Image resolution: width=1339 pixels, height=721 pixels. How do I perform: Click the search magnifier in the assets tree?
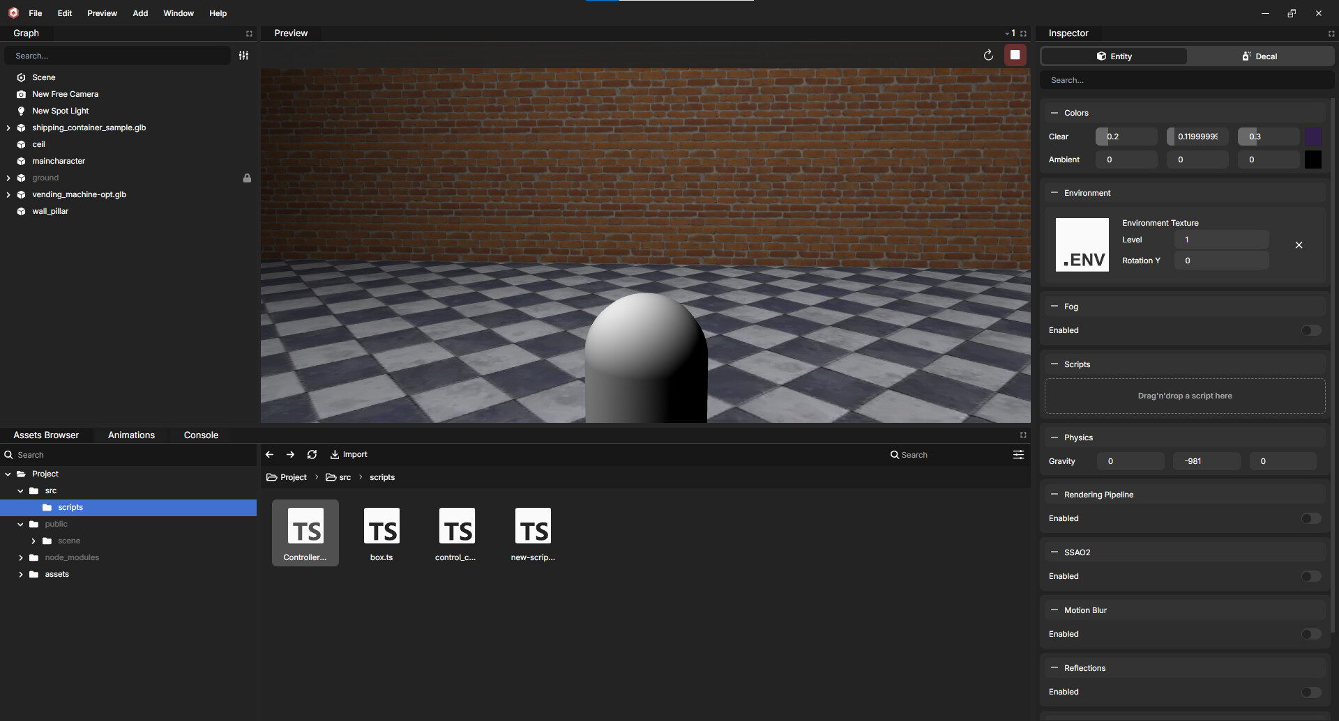point(9,454)
